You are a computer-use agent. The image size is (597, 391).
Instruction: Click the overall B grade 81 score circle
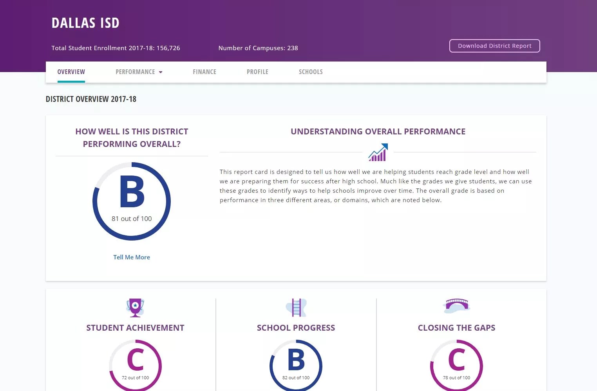132,201
